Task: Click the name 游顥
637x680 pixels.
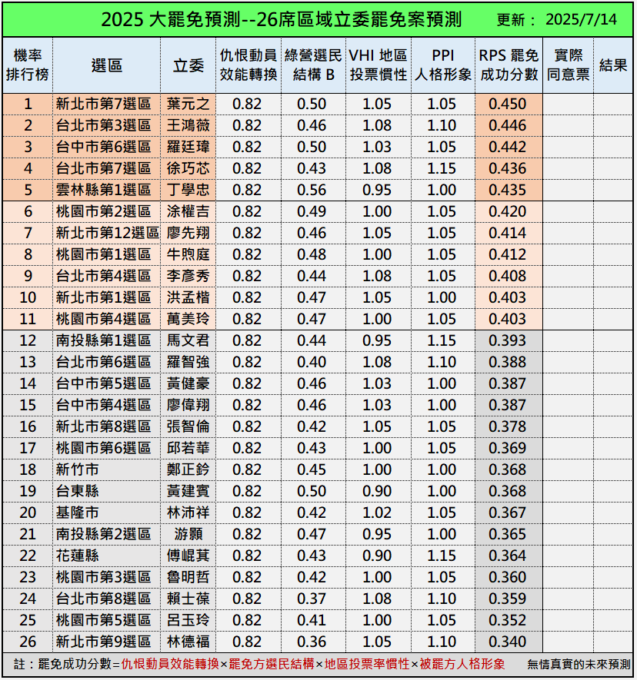Action: coord(188,534)
